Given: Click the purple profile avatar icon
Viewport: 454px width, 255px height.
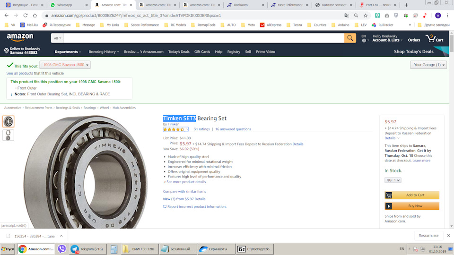Looking at the screenshot, I should click(x=438, y=15).
